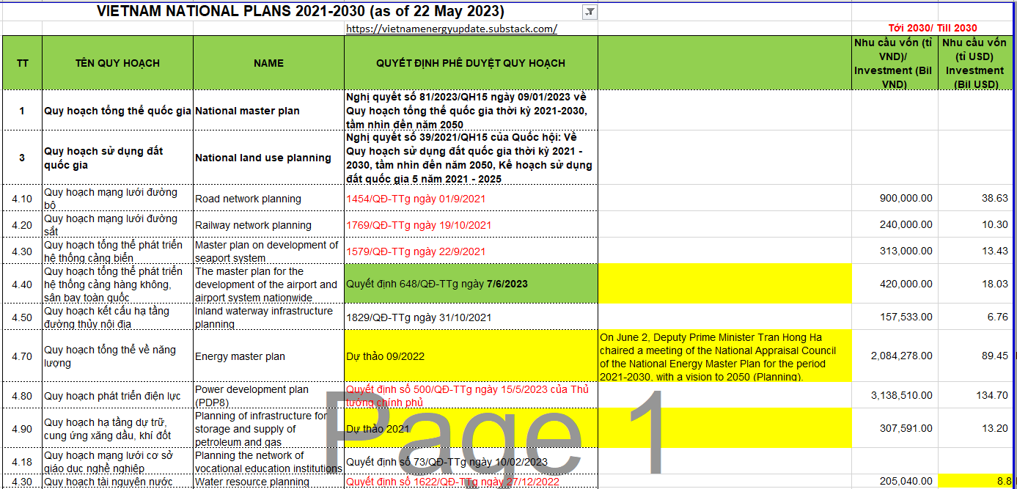This screenshot has width=1017, height=489.
Task: Select the QUYẾT ĐỊNH PHÊ DUYỆT QUY HOẠCH header
Action: click(471, 63)
